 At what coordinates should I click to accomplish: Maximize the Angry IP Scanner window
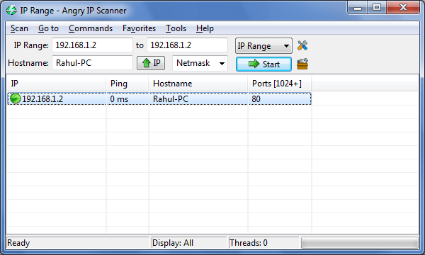pos(377,8)
